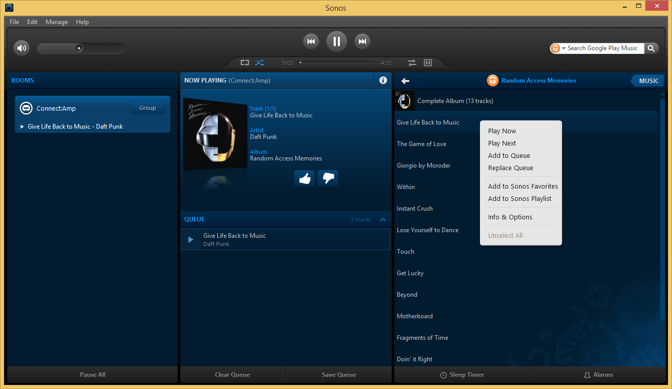Show Now Playing info
The height and width of the screenshot is (389, 672).
383,80
